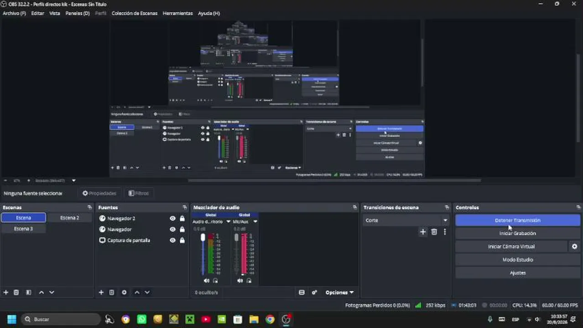Undock the Escenas panel
The height and width of the screenshot is (328, 583).
coord(89,207)
